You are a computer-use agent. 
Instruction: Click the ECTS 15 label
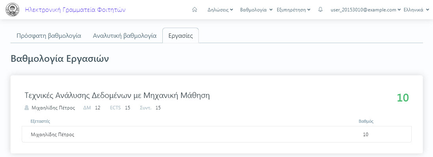pyautogui.click(x=120, y=108)
